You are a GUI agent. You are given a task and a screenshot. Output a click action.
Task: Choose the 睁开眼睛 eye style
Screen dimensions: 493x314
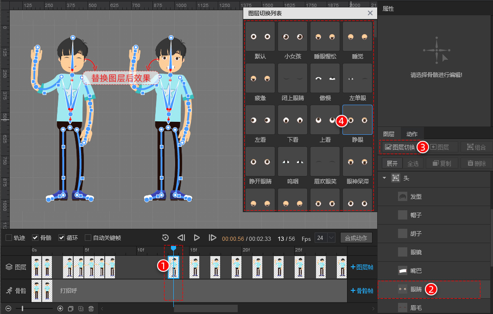tap(260, 162)
